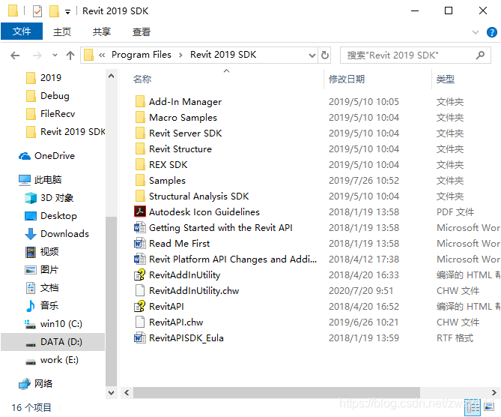The image size is (501, 417).
Task: Switch to details view layout button
Action: [473, 407]
